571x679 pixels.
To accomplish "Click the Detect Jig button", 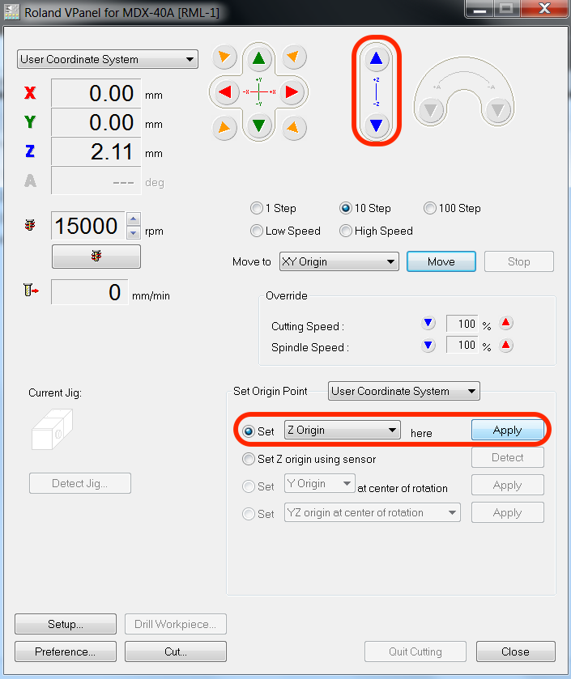I will tap(80, 483).
